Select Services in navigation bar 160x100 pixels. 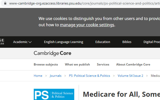[x=103, y=64]
